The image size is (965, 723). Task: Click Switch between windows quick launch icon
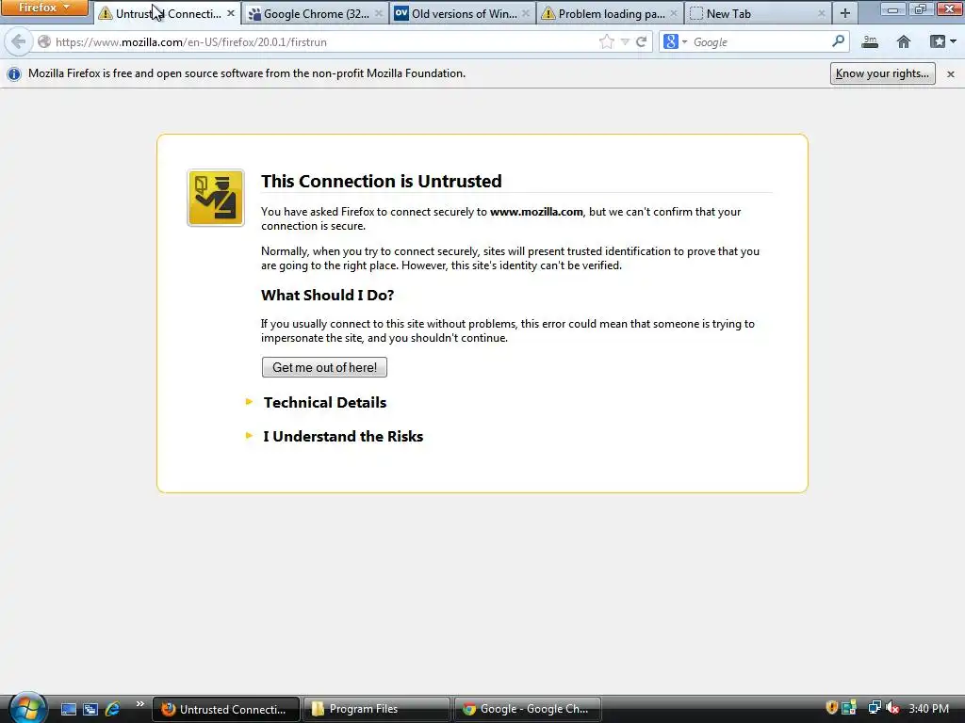point(90,710)
